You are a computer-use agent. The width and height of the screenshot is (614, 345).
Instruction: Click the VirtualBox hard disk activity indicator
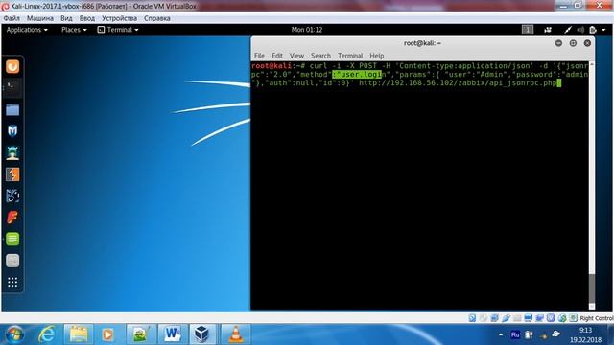click(x=472, y=318)
